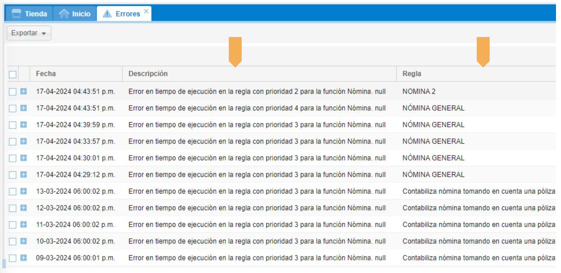Screen dimensions: 561x273
Task: Click plus icon for 10-03-2024 row
Action: click(23, 241)
